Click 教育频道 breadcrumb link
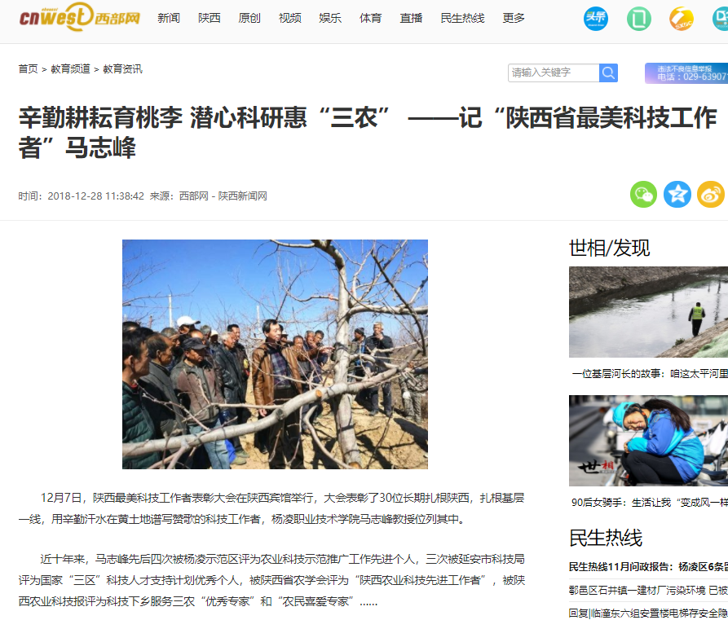 (70, 69)
